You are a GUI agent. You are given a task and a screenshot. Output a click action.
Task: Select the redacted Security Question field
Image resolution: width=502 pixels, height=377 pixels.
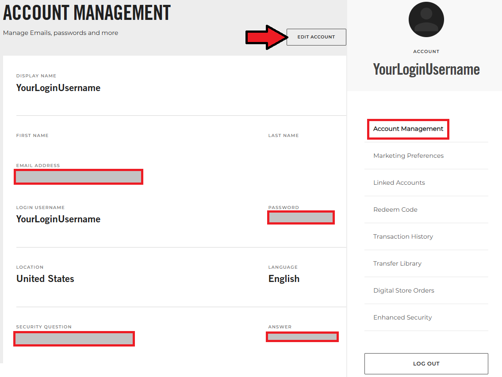click(74, 339)
